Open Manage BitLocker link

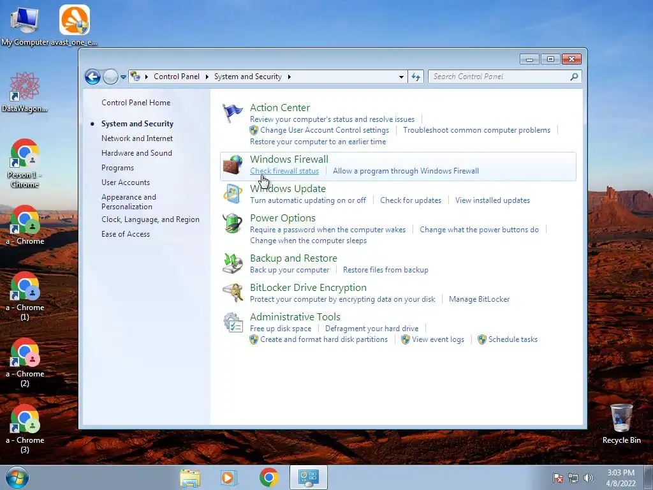[x=479, y=299]
